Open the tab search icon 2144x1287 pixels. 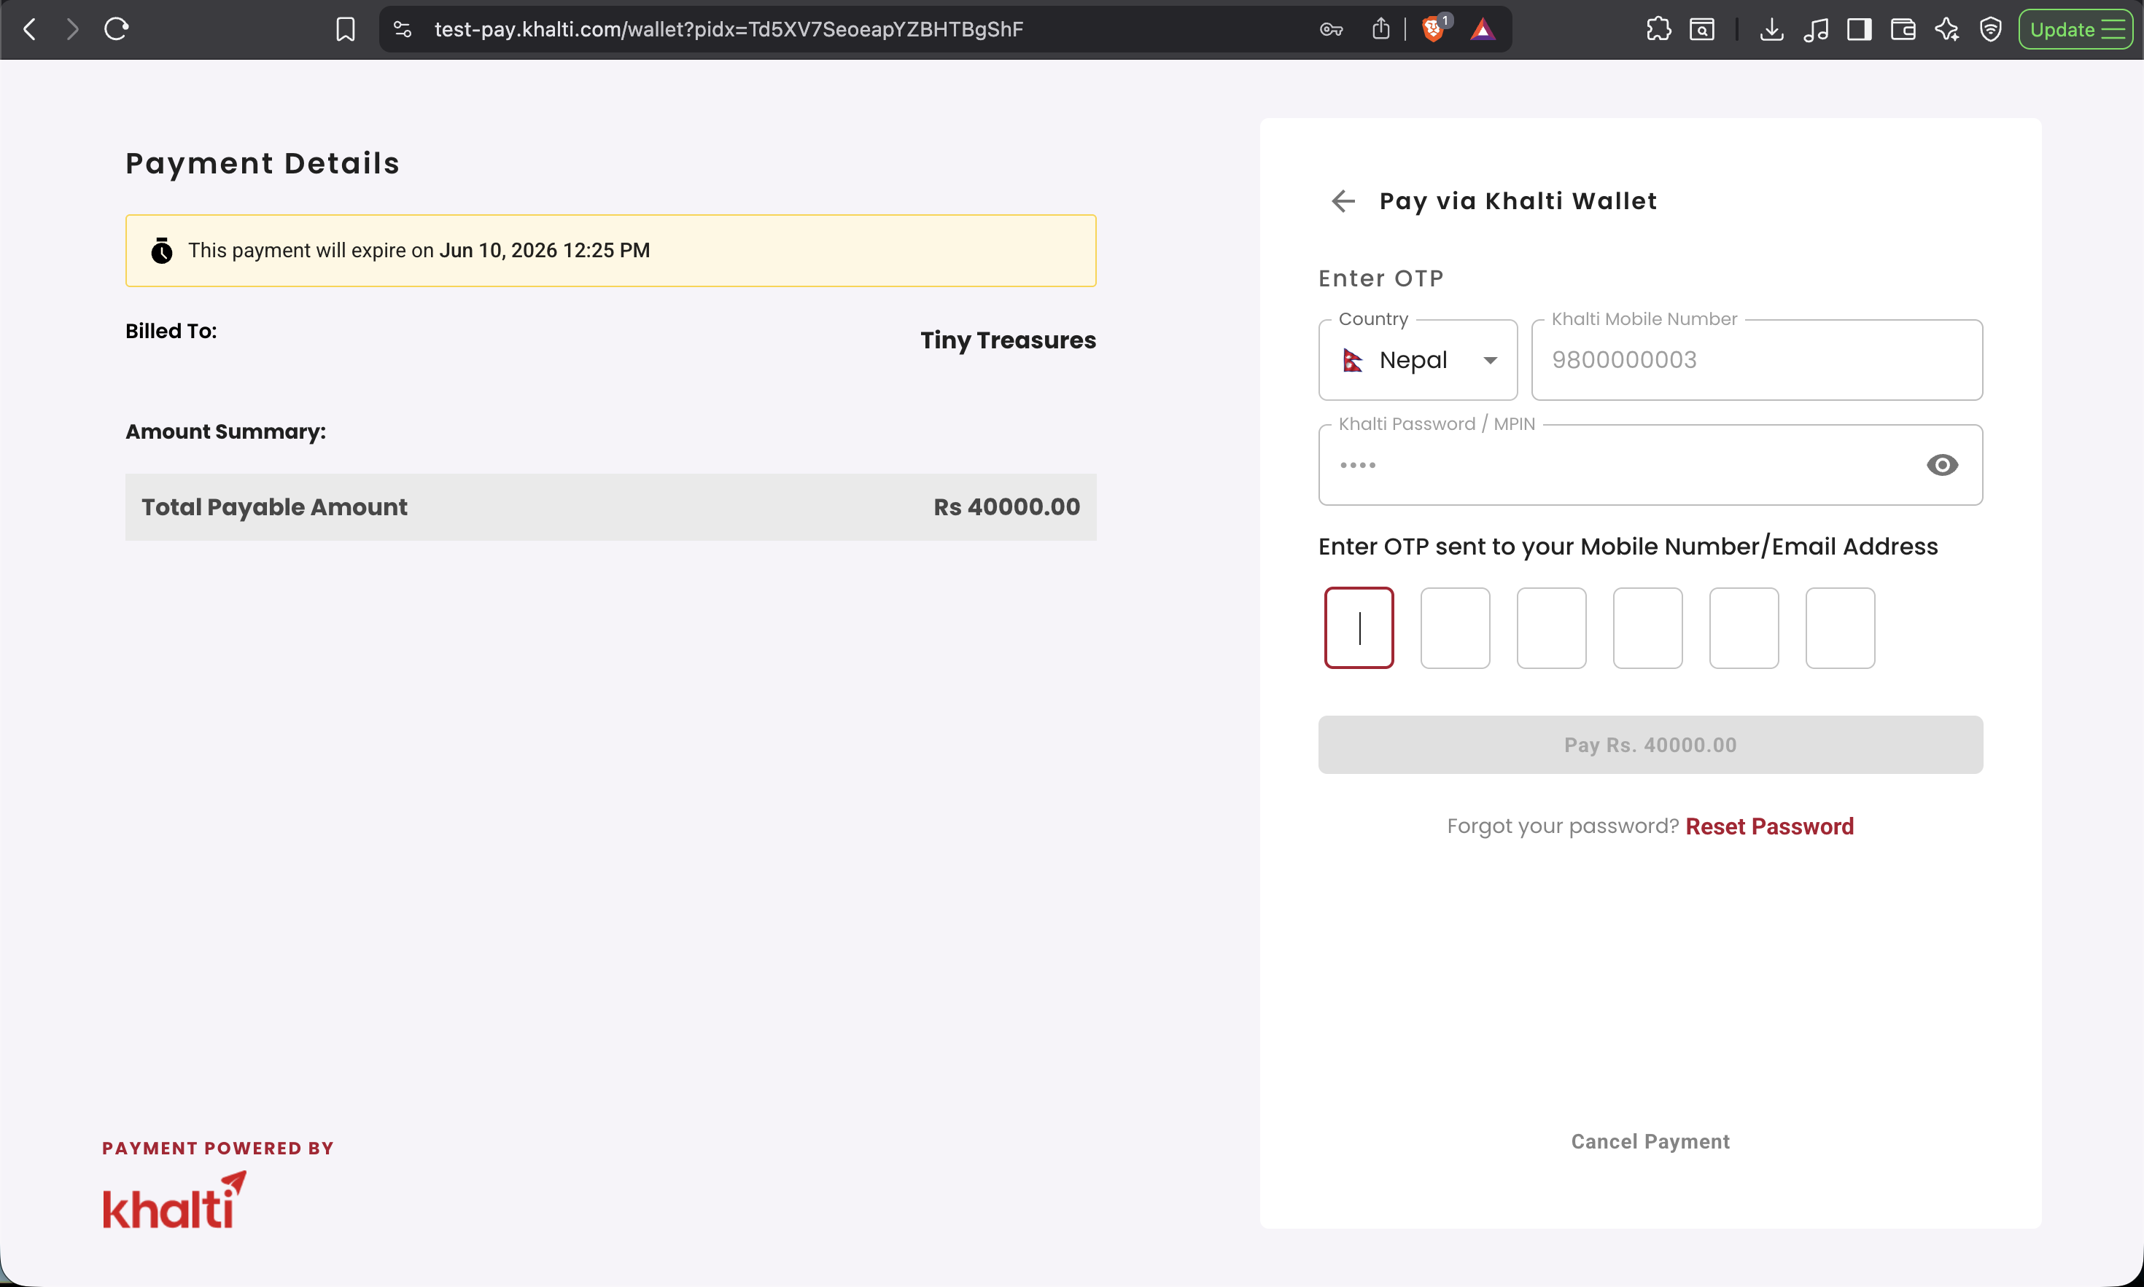1702,29
